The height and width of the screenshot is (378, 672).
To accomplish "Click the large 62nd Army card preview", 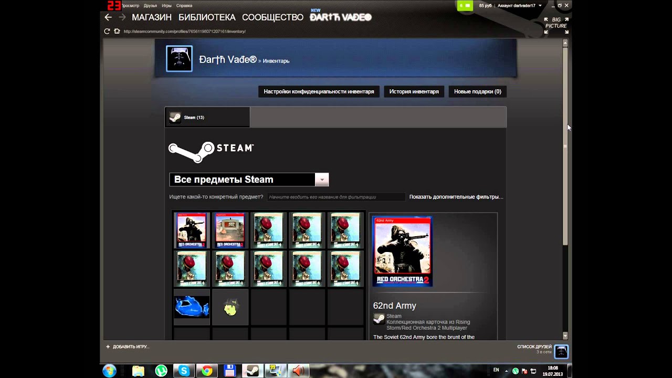I will tap(402, 251).
